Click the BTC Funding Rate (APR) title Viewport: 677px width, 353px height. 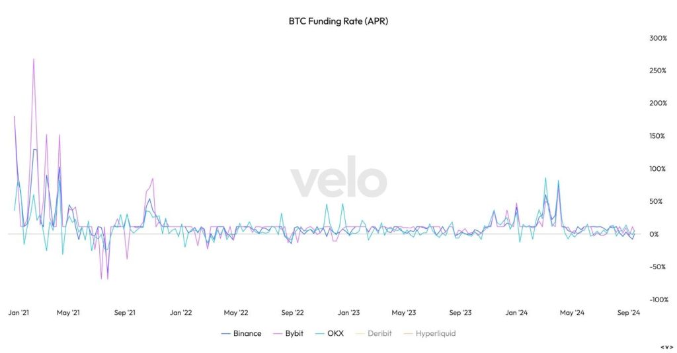[338, 21]
